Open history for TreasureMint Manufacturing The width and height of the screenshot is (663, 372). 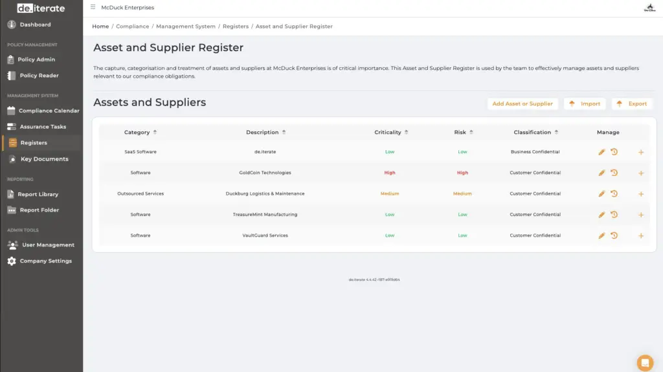(614, 215)
